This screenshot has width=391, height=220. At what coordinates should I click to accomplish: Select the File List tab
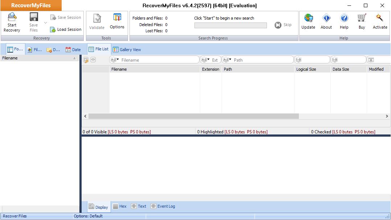[99, 49]
